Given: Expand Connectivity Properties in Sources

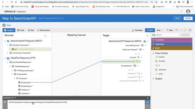Looking at the screenshot, I should coord(8,53).
